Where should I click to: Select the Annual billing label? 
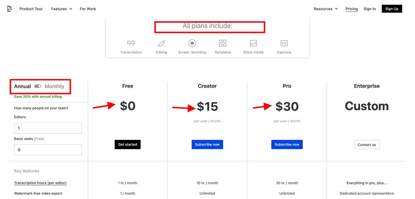(22, 86)
